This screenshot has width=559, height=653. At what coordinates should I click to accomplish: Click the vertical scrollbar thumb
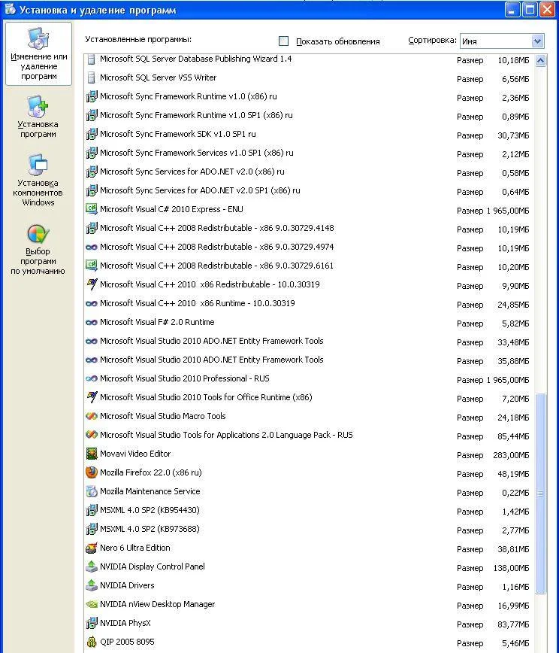(x=540, y=494)
